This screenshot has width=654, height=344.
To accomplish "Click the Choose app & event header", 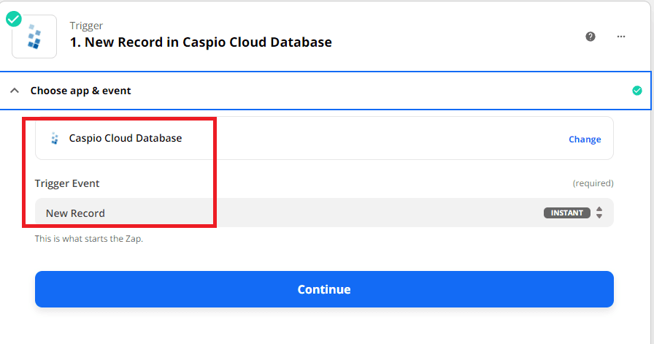I will coord(80,91).
